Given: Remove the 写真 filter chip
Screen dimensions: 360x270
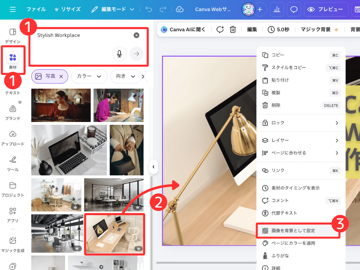Looking at the screenshot, I should coord(61,76).
